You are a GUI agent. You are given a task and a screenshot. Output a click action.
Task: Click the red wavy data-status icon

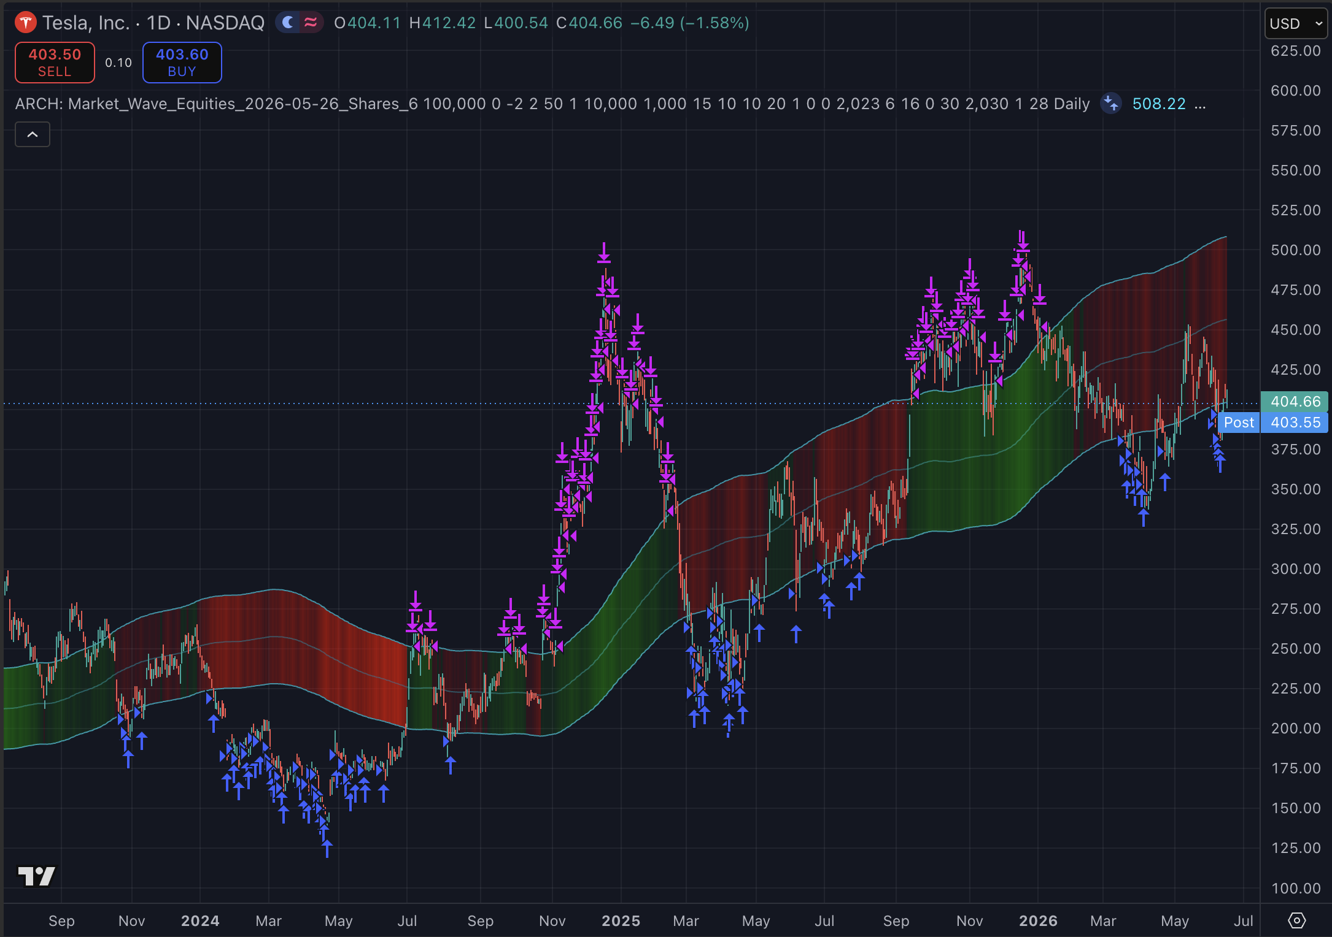coord(311,23)
